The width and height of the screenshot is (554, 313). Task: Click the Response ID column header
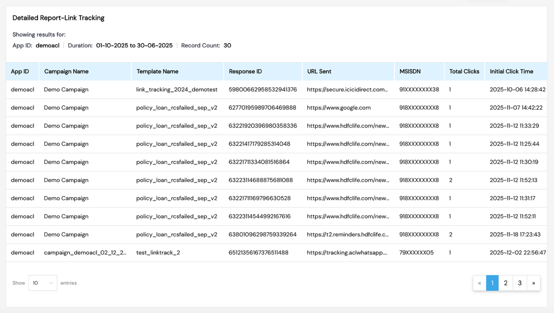(263, 71)
